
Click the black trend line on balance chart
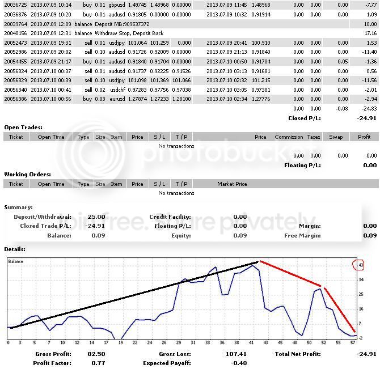click(134, 295)
